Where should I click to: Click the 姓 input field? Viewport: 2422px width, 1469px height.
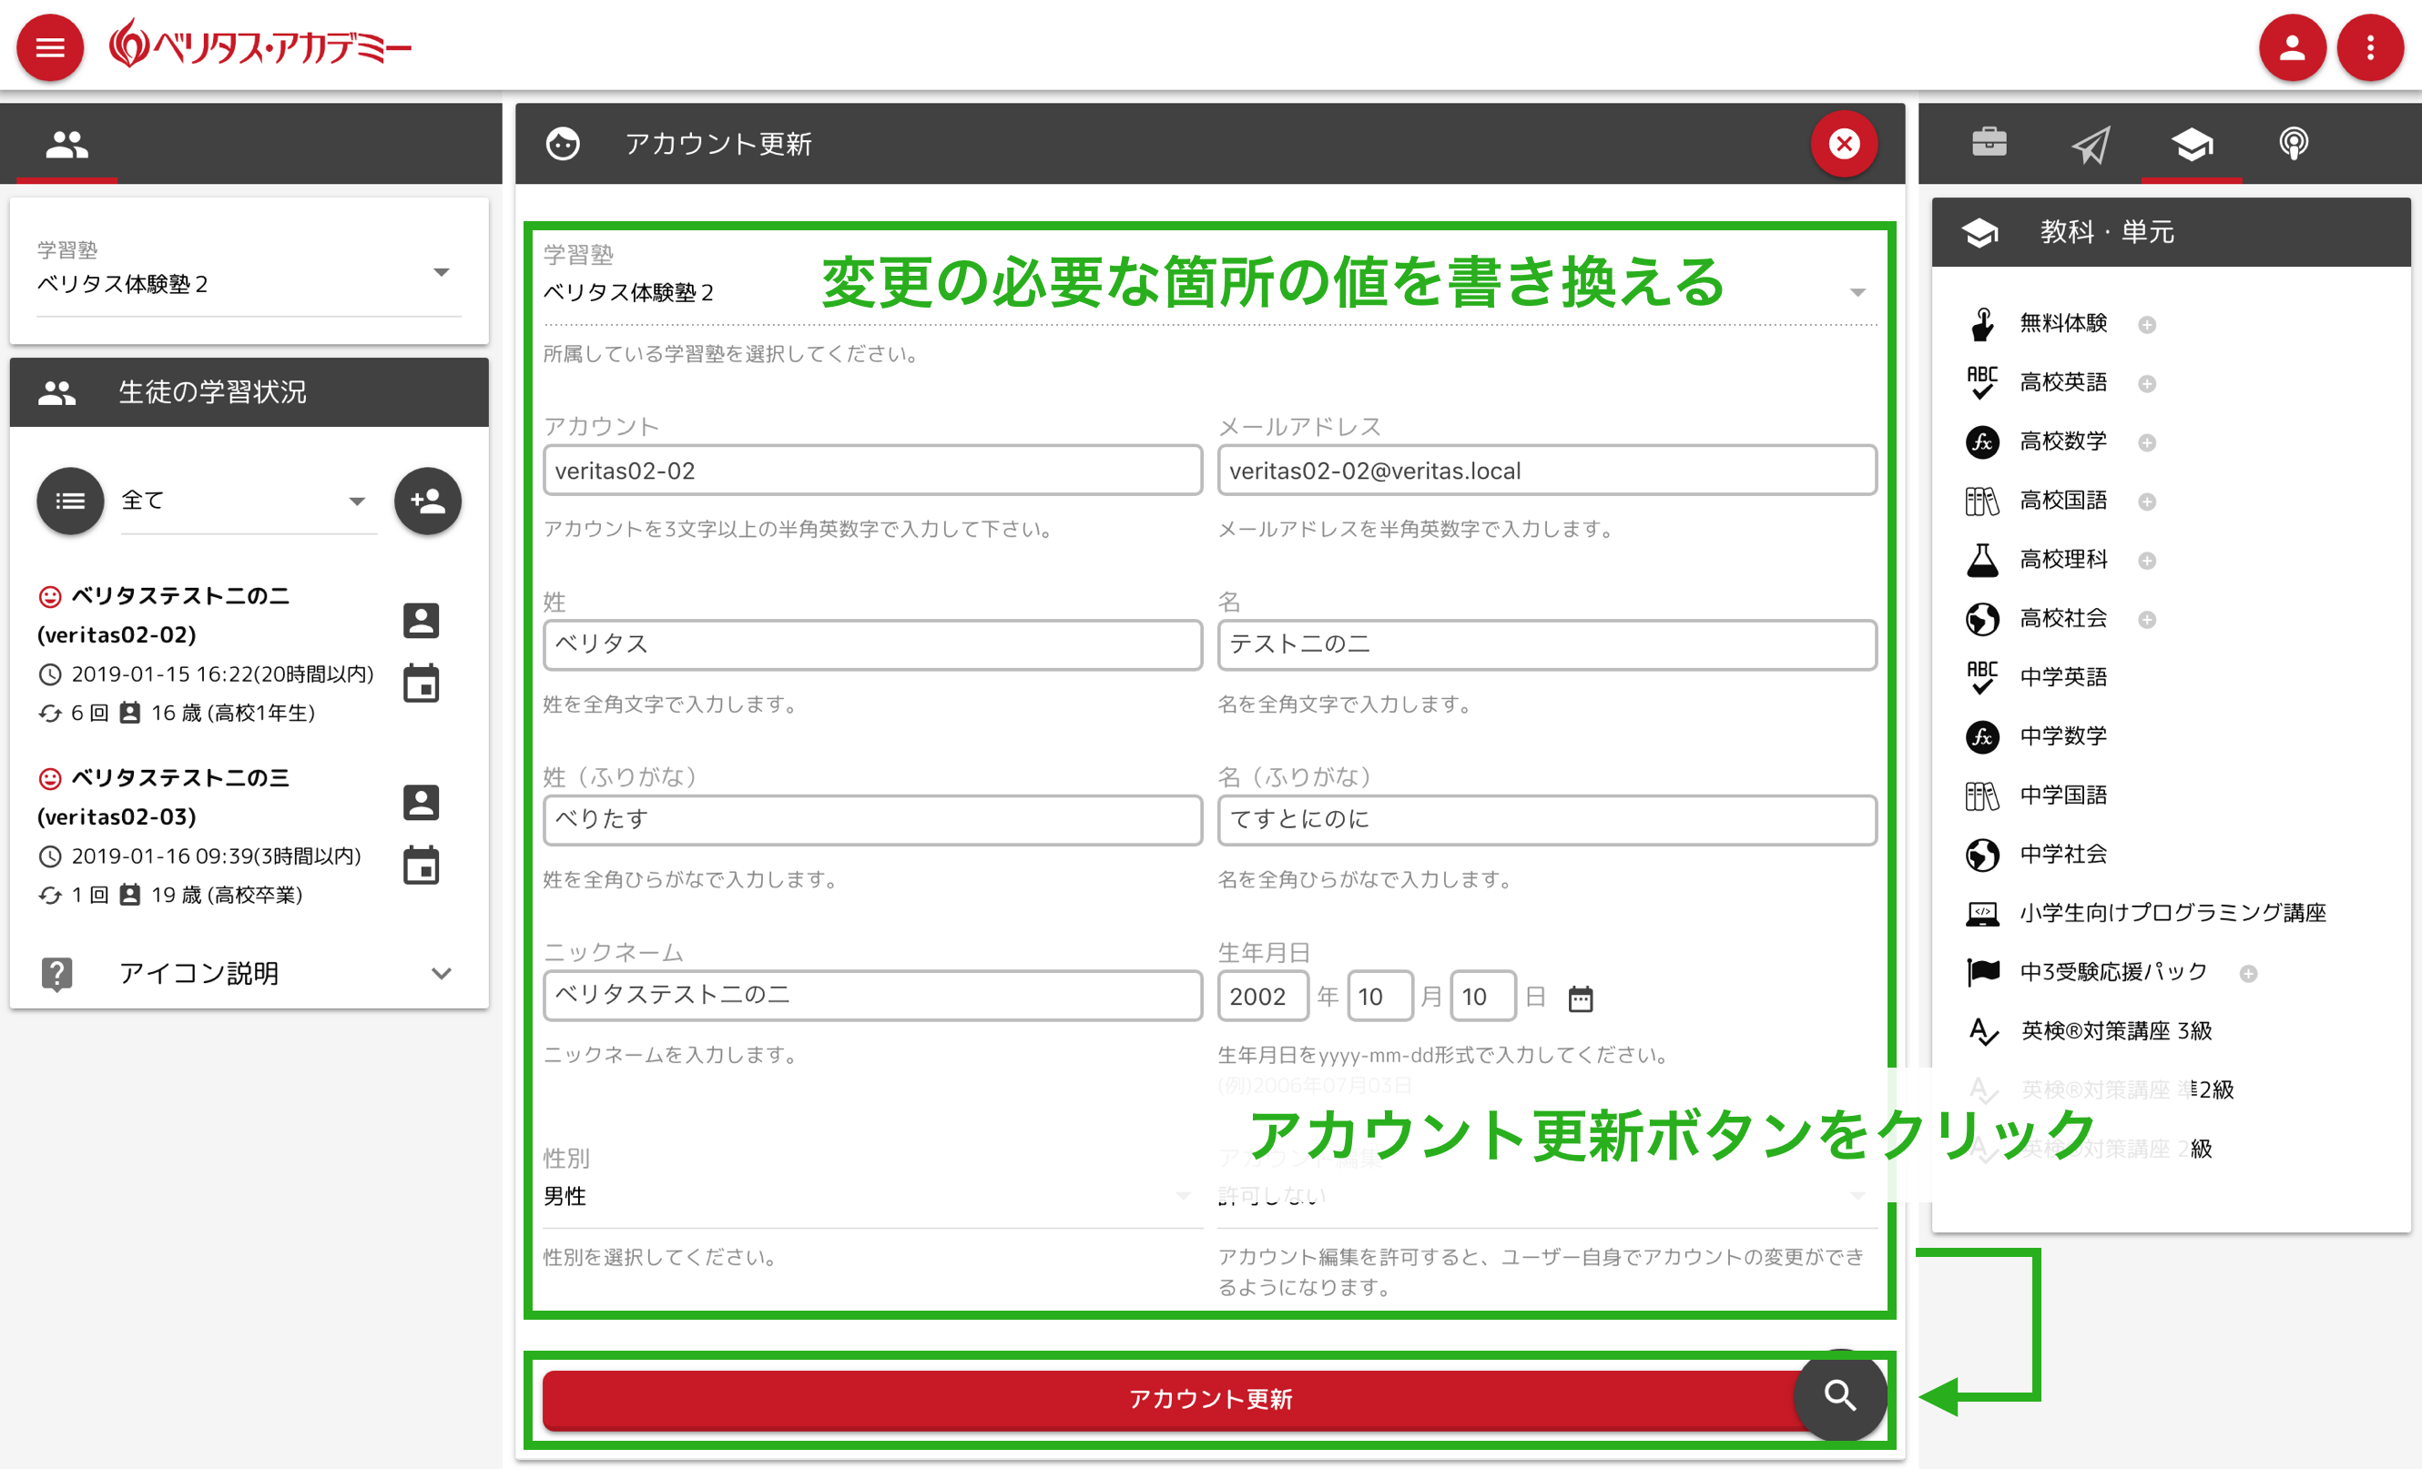(872, 644)
